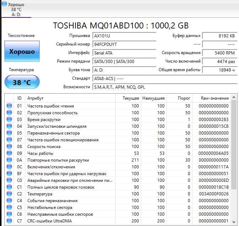Click the status orb for Переназначенные сектора
The width and height of the screenshot is (239, 226).
9,133
